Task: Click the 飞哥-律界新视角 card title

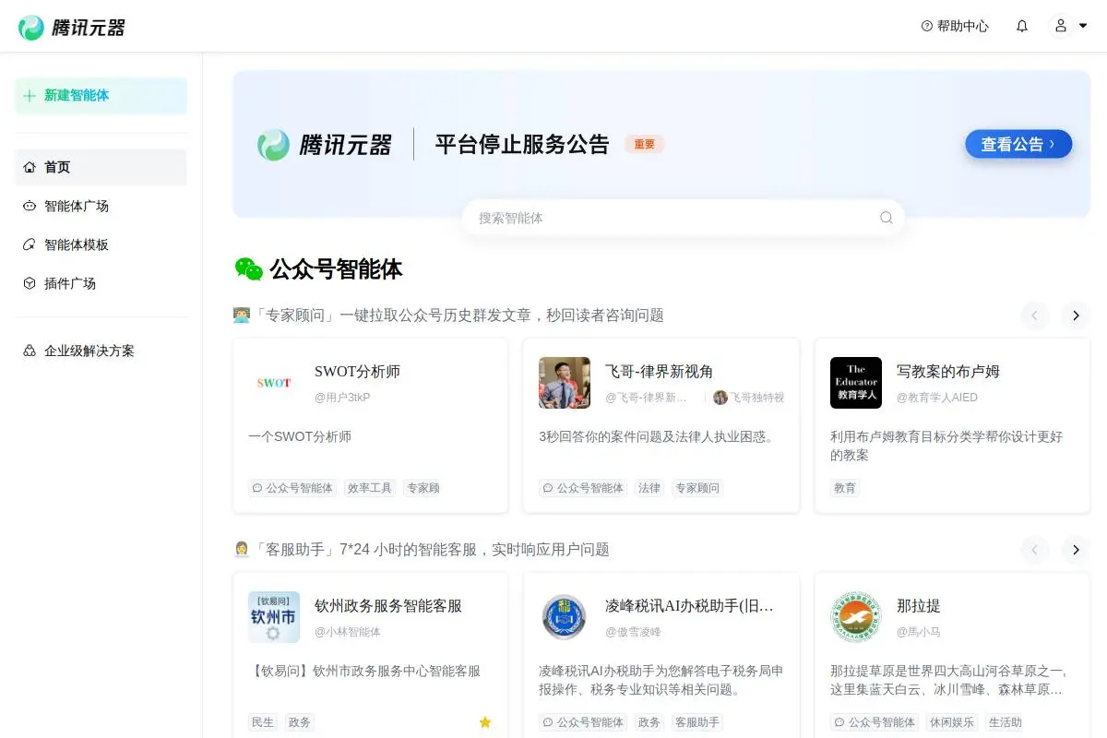Action: coord(660,372)
